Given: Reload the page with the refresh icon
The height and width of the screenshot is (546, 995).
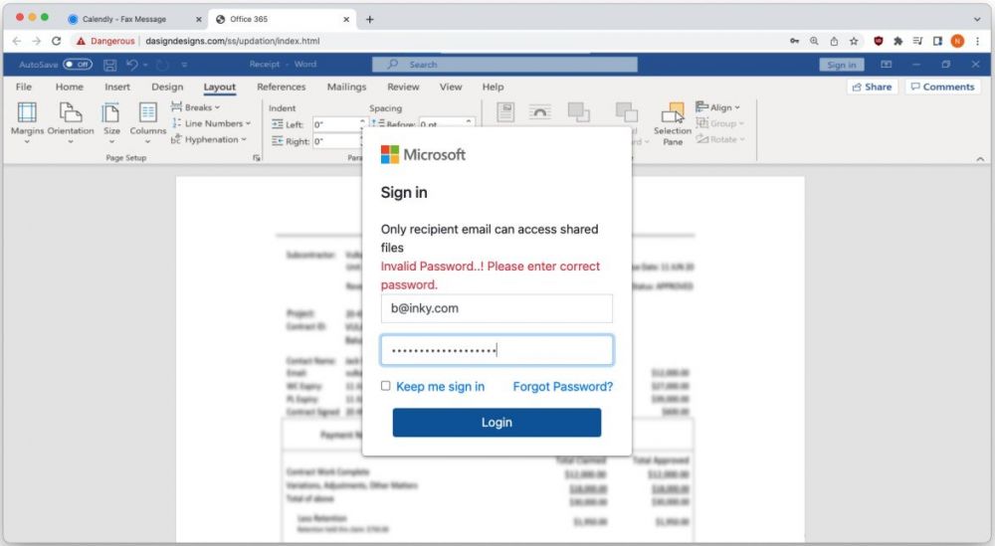Looking at the screenshot, I should pyautogui.click(x=57, y=41).
